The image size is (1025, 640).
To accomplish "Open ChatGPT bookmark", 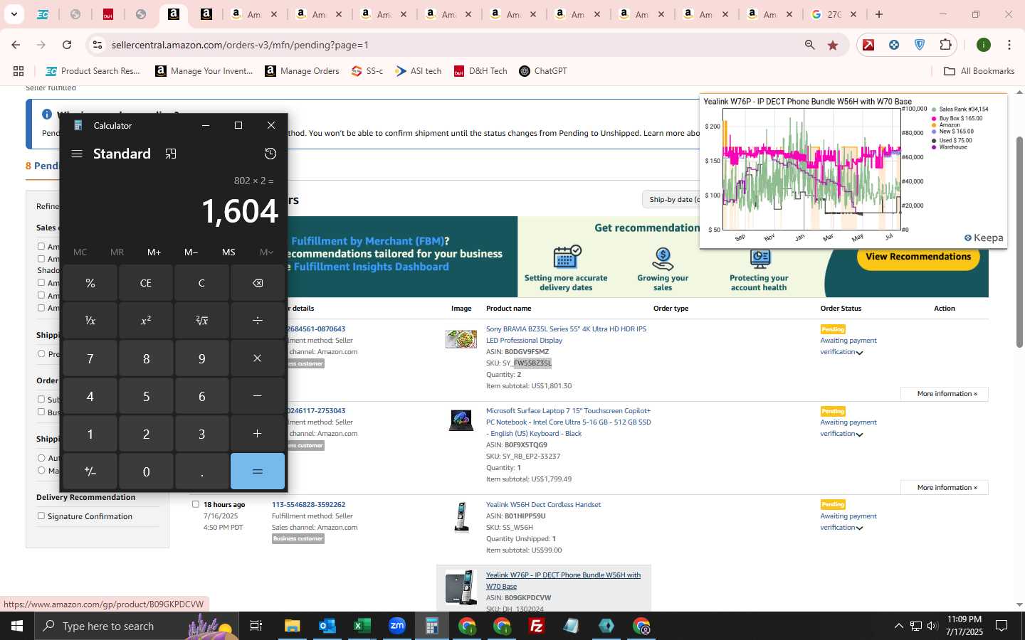I will pos(543,71).
